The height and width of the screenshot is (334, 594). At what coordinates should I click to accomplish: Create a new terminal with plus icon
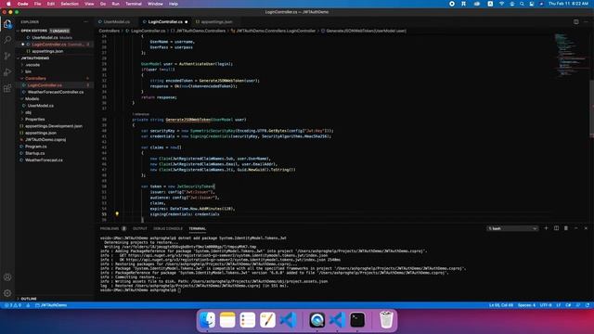[x=546, y=228]
